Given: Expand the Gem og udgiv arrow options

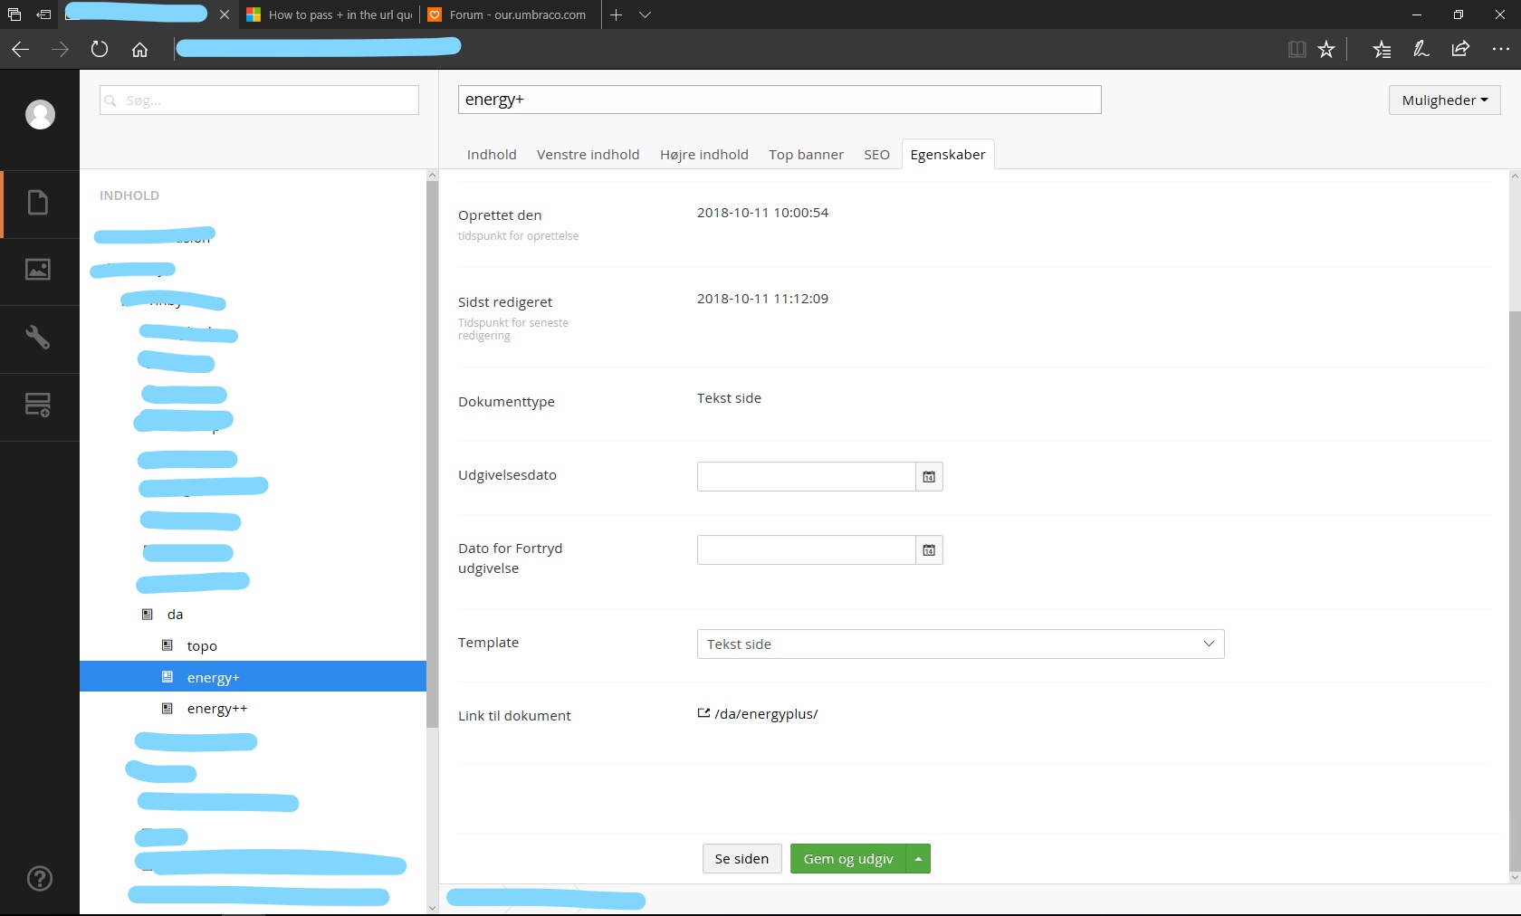Looking at the screenshot, I should pyautogui.click(x=918, y=859).
